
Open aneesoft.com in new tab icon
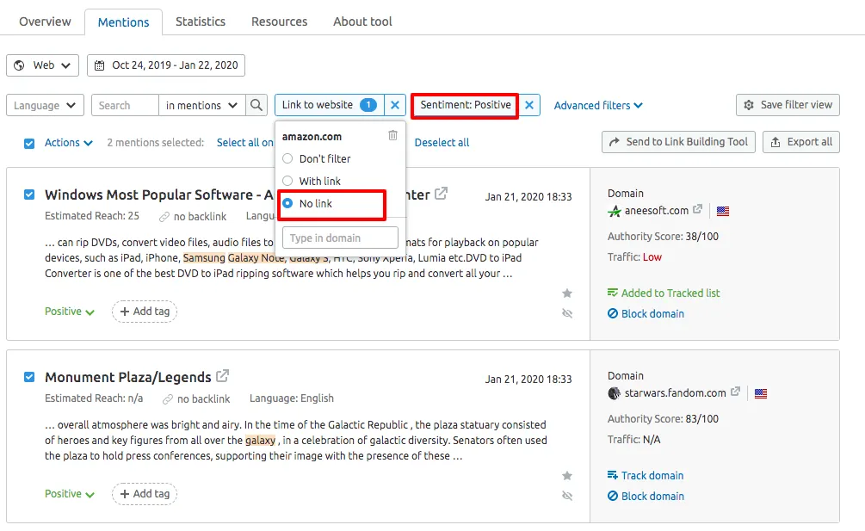tap(698, 210)
